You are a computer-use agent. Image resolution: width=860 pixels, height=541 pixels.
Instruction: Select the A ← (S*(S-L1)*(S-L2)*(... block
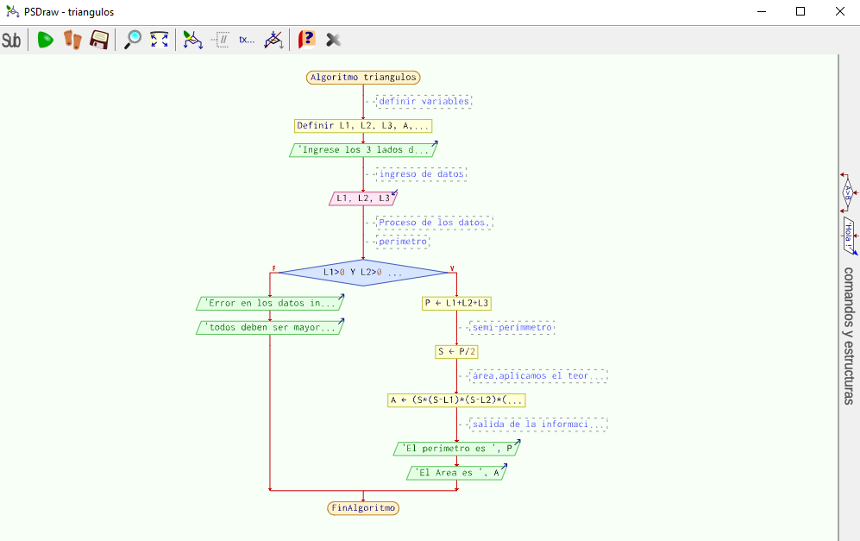click(x=456, y=400)
